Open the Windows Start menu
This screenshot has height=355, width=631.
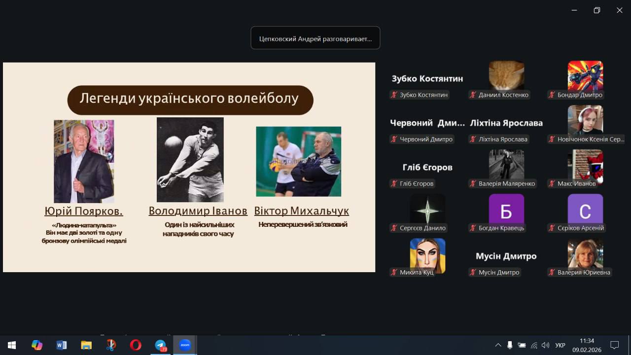[11, 345]
